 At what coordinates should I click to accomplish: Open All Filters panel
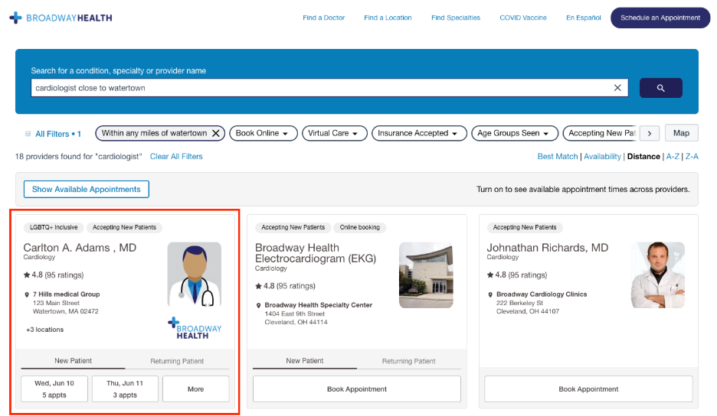[x=53, y=134]
